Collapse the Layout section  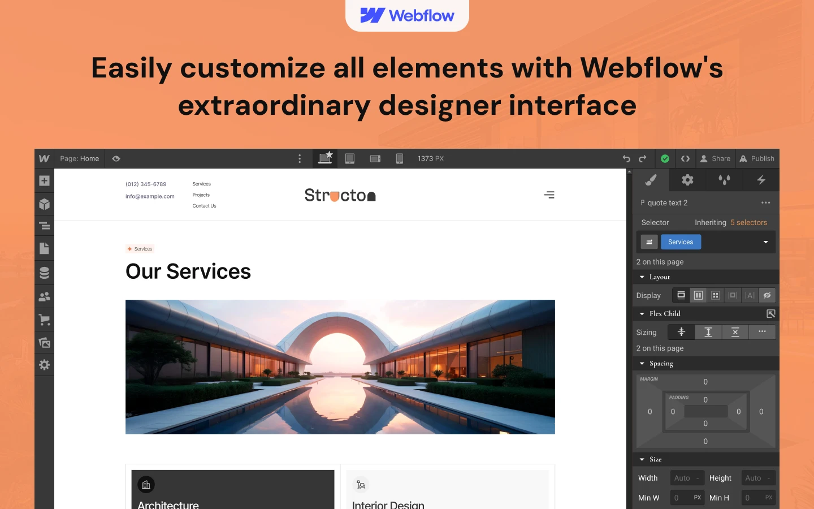pos(642,277)
